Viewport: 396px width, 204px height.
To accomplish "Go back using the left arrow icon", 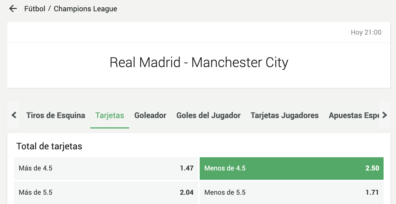I will (x=13, y=9).
